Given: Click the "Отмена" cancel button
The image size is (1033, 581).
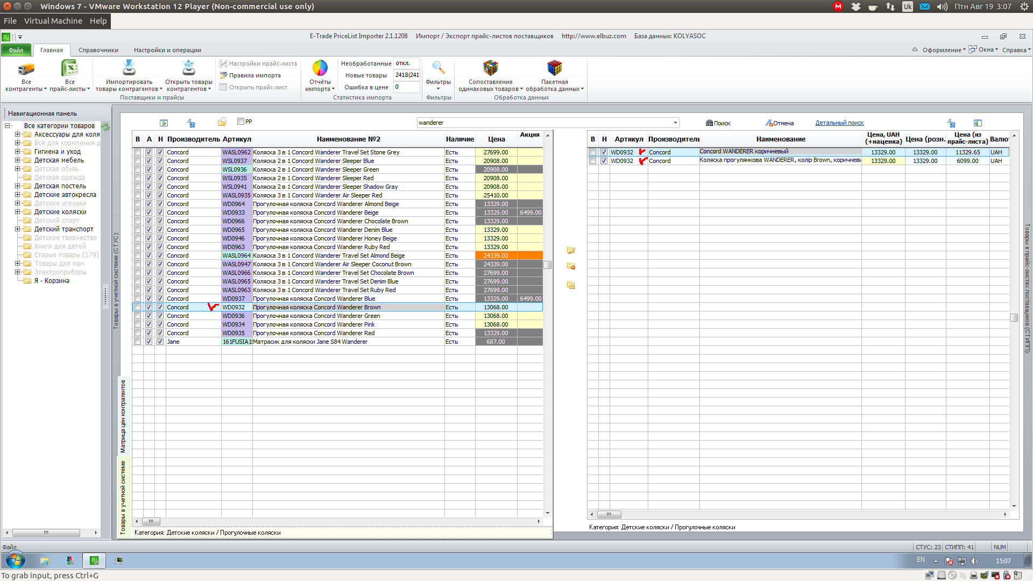Looking at the screenshot, I should 780,123.
